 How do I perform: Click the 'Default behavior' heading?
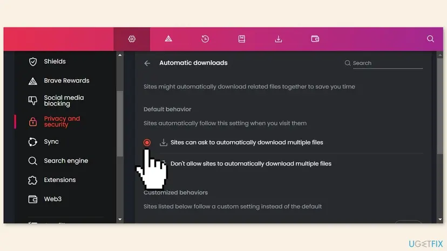click(167, 109)
